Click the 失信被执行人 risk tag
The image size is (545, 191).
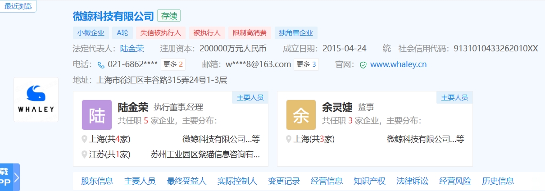(161, 33)
